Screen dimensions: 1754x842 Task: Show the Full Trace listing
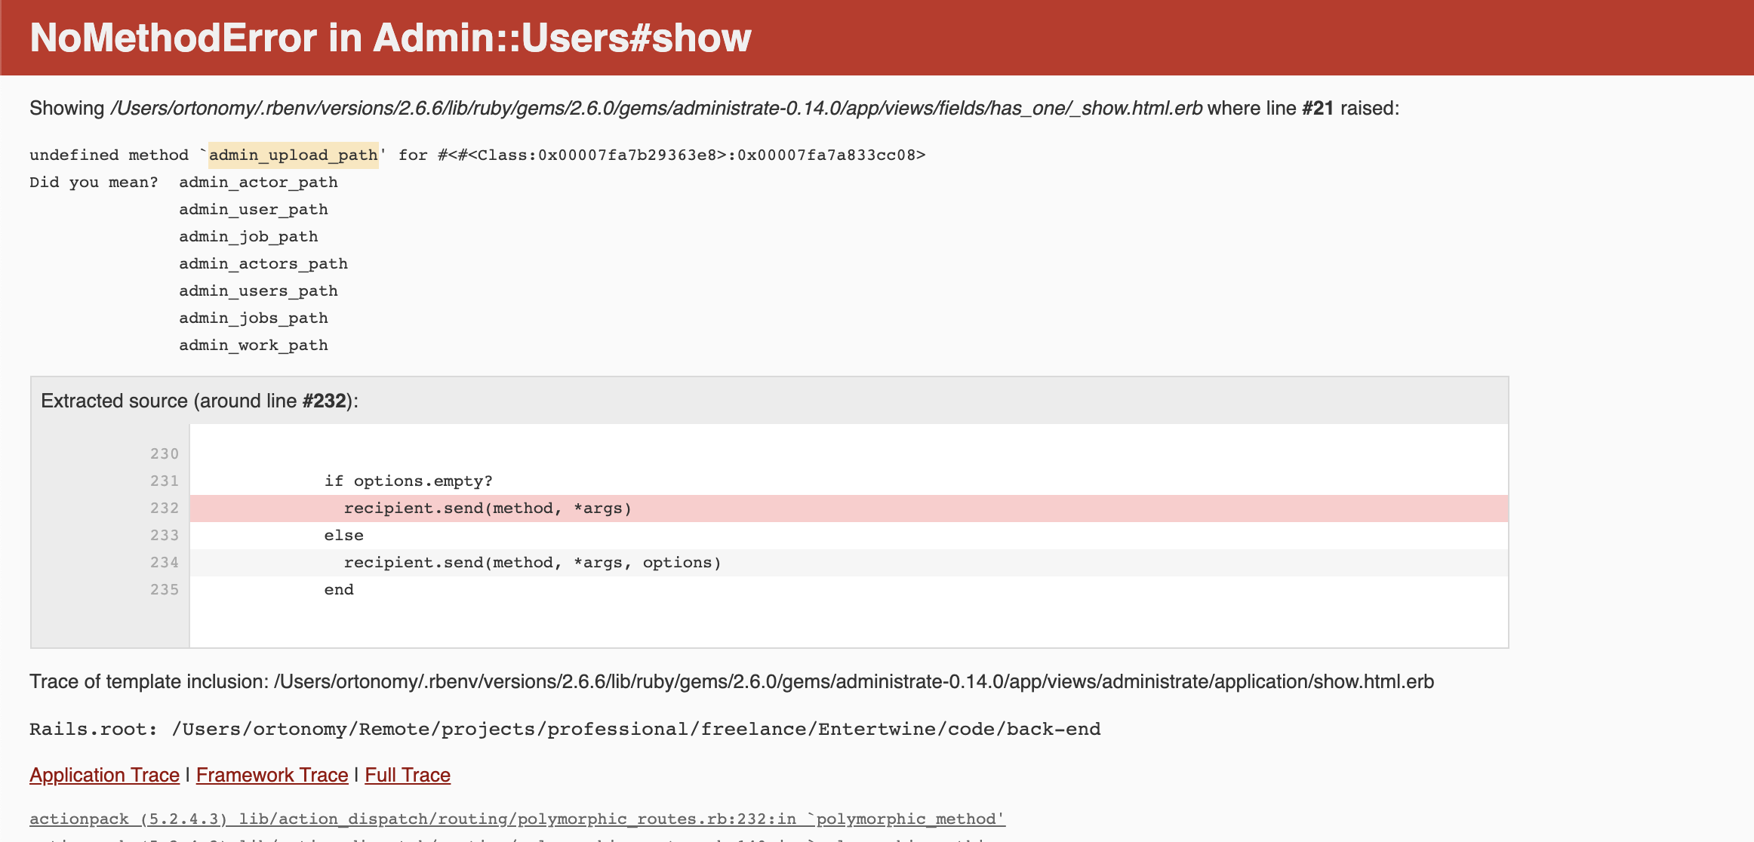tap(407, 775)
